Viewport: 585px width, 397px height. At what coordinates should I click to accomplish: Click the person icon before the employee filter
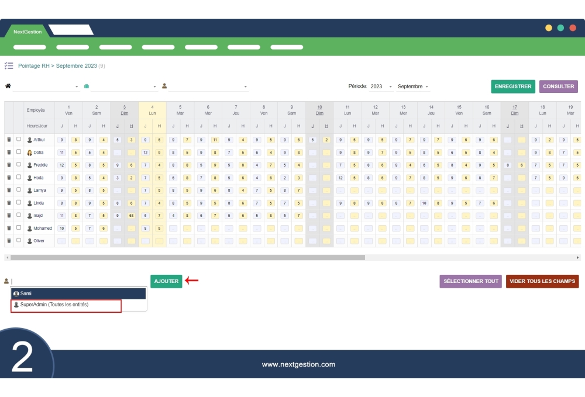pyautogui.click(x=164, y=86)
